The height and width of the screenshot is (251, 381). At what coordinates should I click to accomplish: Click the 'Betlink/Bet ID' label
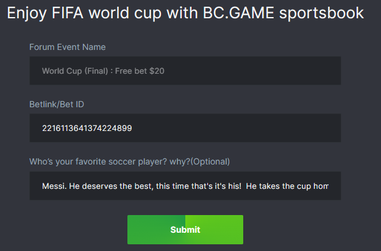57,104
